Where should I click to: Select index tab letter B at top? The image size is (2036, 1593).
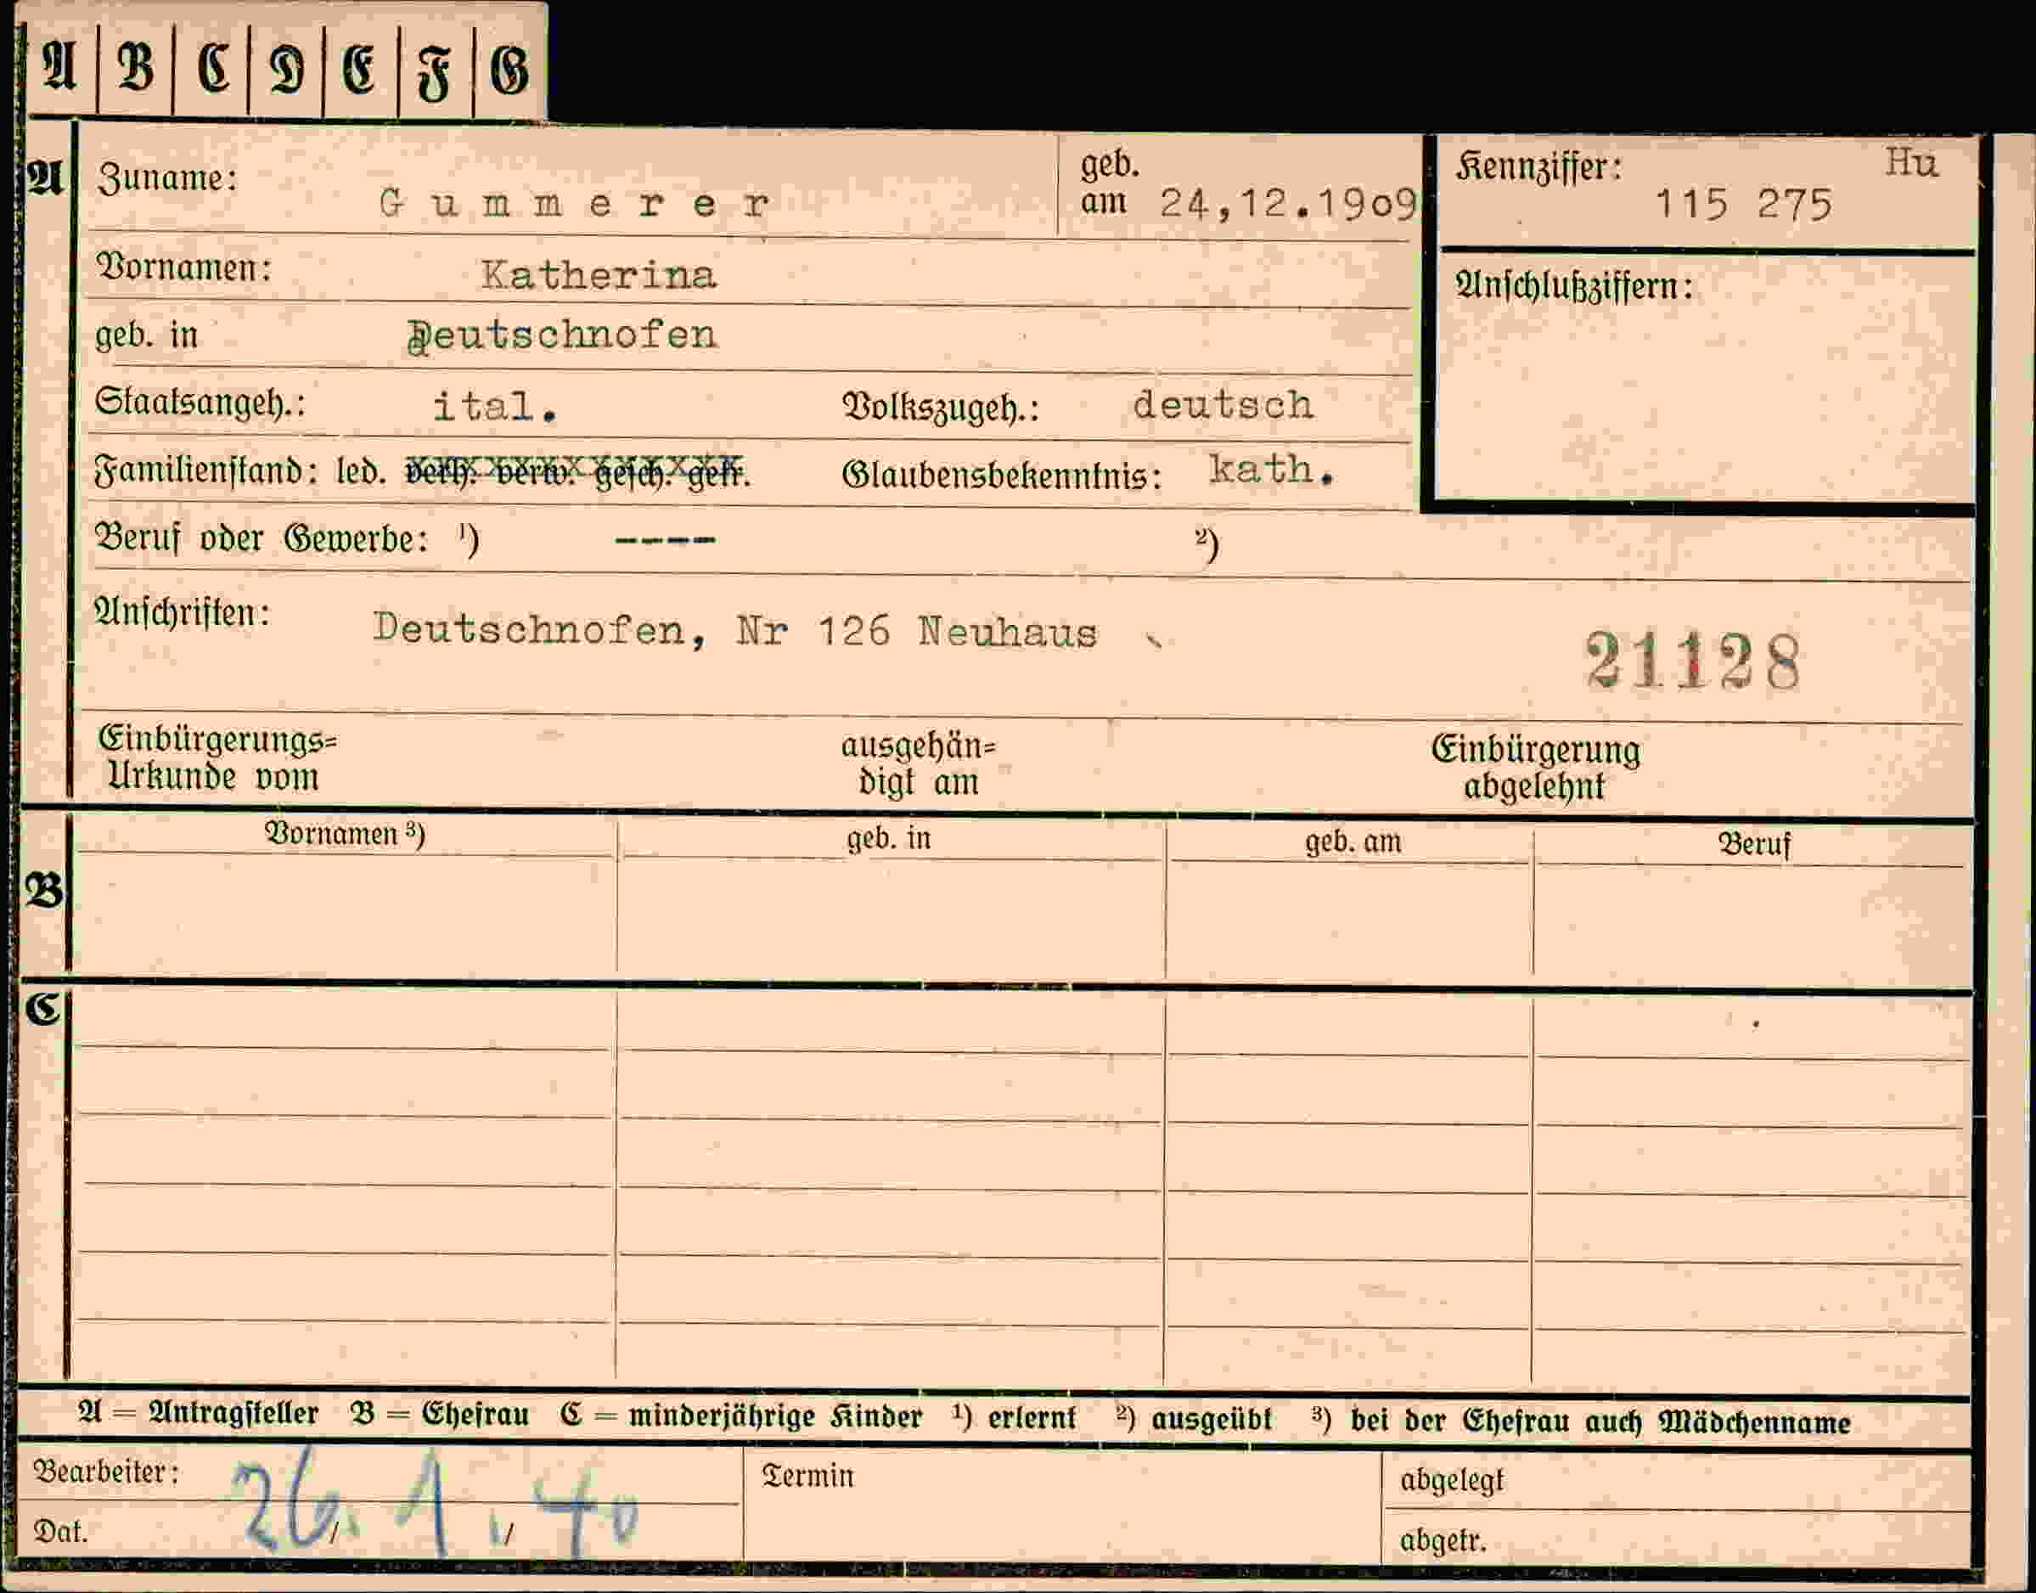136,67
